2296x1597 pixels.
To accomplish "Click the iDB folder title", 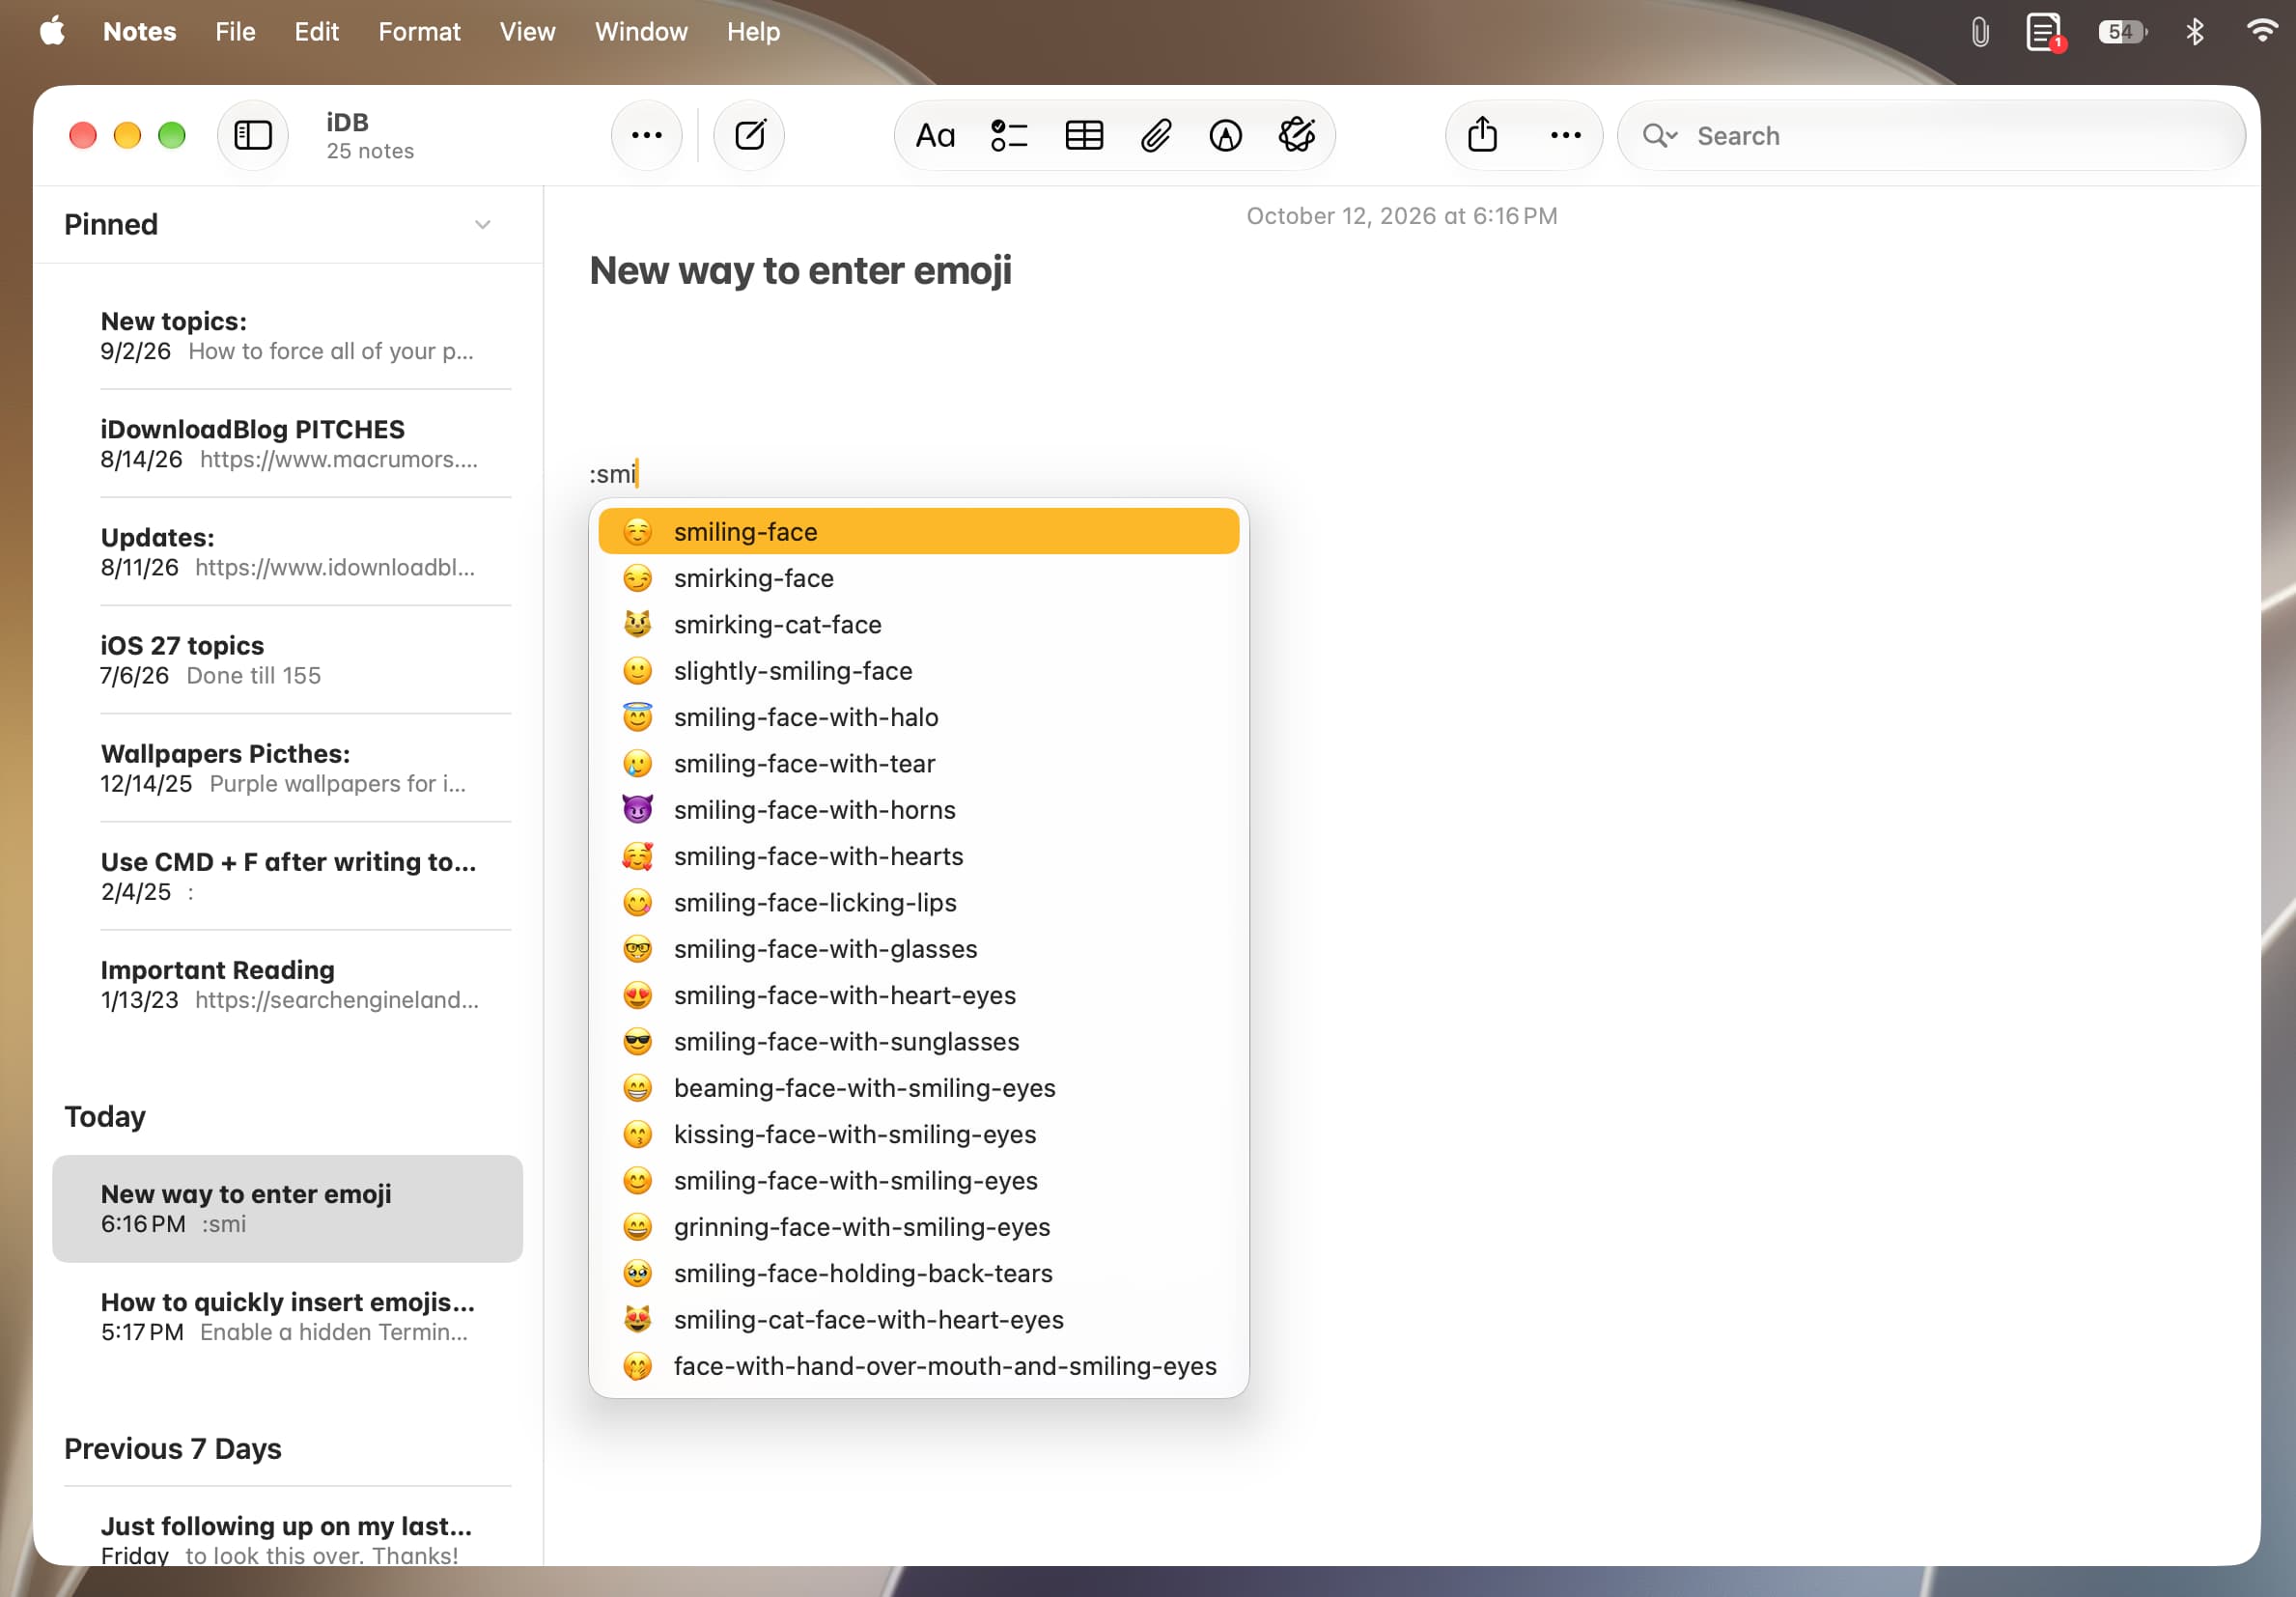I will (x=347, y=122).
